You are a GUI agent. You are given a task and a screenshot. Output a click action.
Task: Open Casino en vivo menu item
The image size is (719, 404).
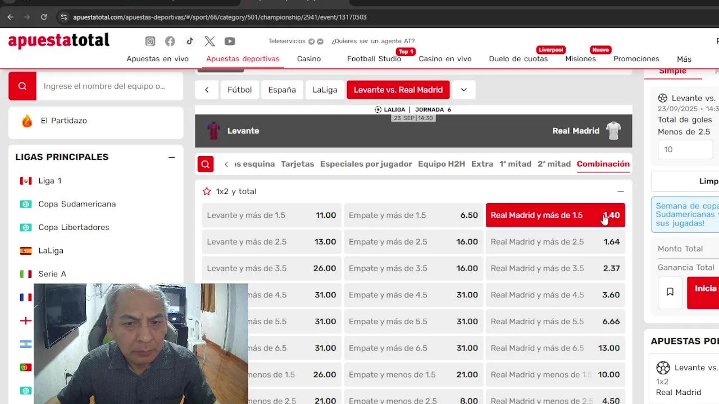coord(445,59)
